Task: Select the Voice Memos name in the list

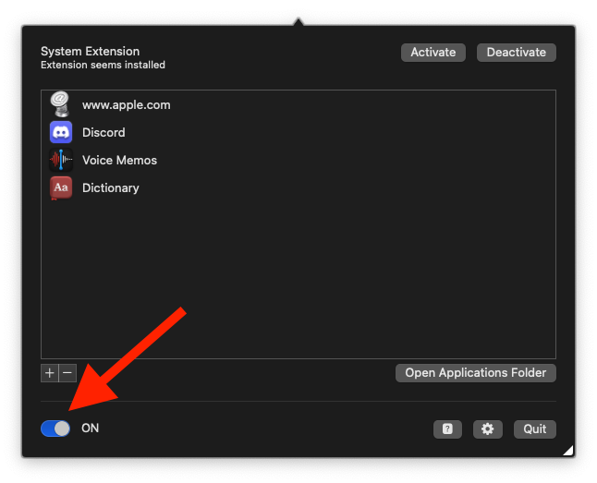Action: click(x=119, y=160)
